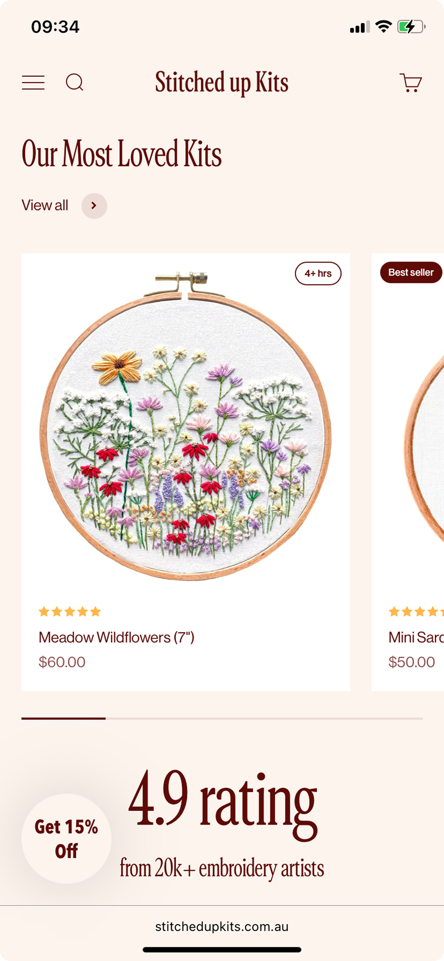Tap the search magnifier icon
444x961 pixels.
coord(74,82)
